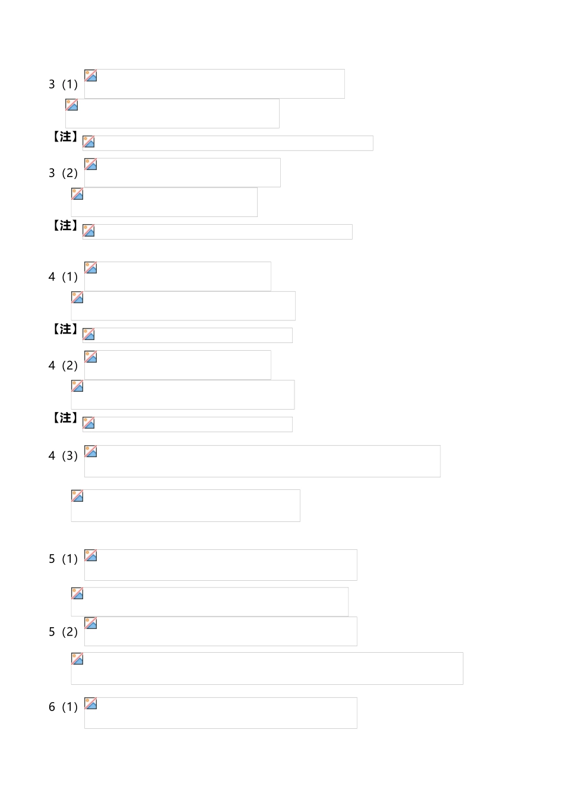Select the wide image placeholder under 5 (2)
This screenshot has height=799, width=564.
pos(267,668)
